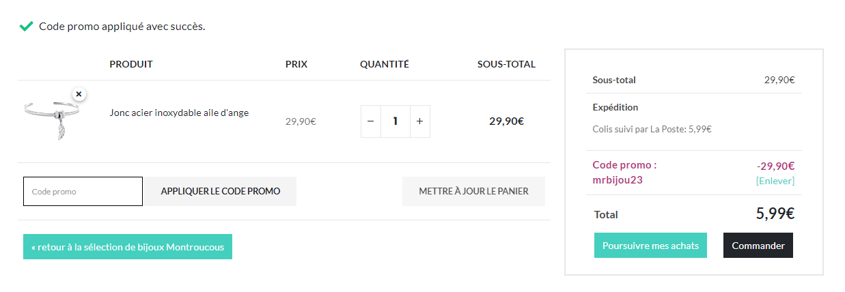
Task: Decrease quantity with the minus button
Action: [371, 121]
